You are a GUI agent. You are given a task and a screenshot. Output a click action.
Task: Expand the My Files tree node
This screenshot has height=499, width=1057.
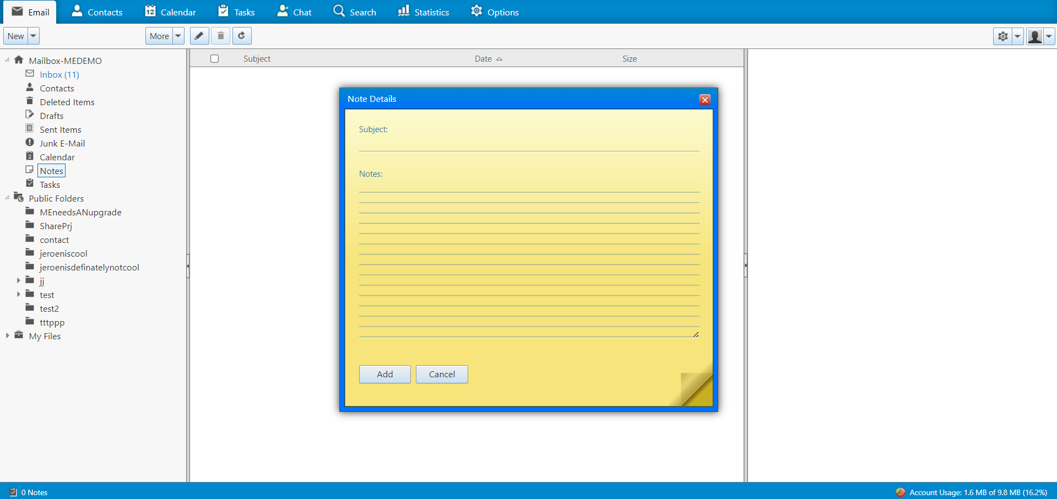[x=8, y=336]
